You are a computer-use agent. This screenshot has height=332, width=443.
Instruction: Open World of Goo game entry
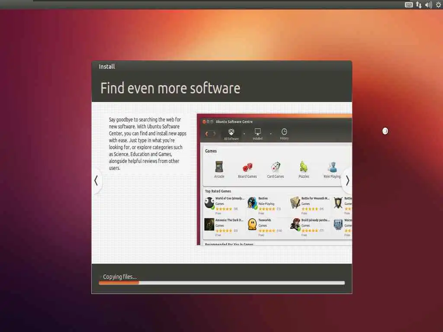point(225,205)
